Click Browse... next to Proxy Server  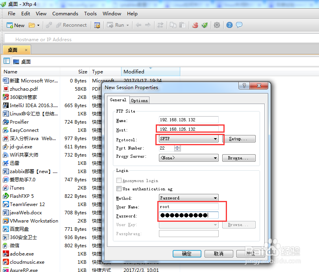coord(239,158)
